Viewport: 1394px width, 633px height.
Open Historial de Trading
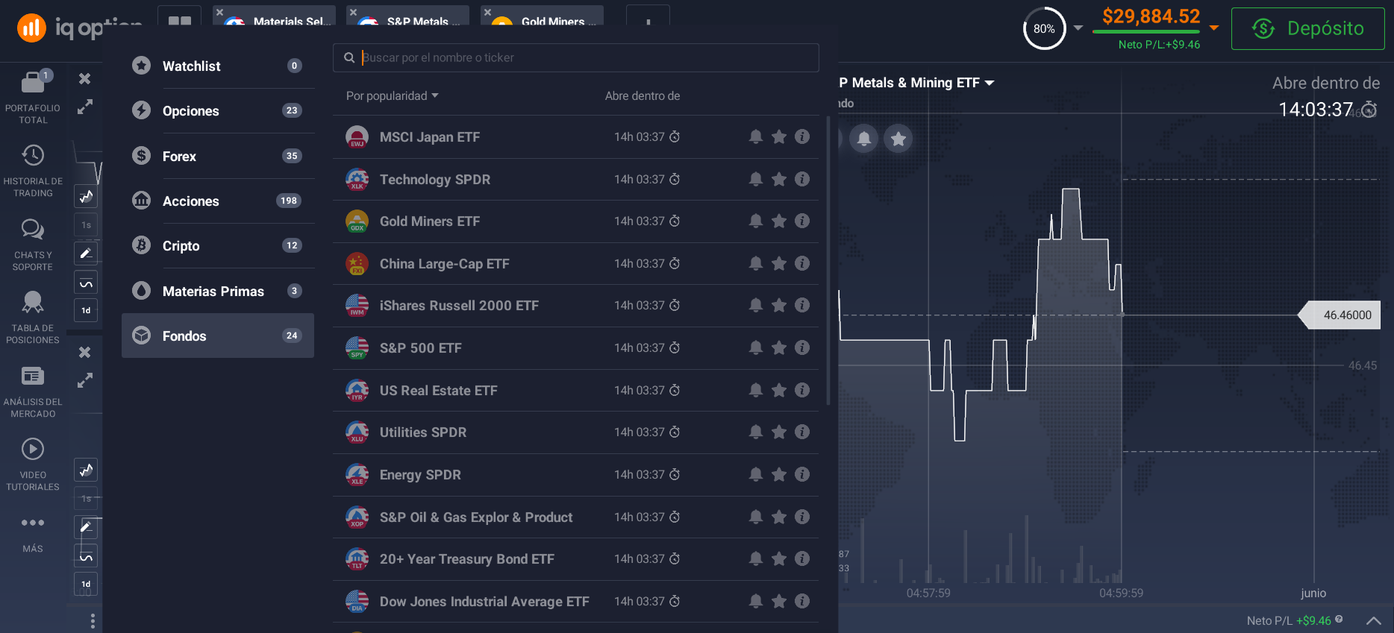[x=33, y=171]
